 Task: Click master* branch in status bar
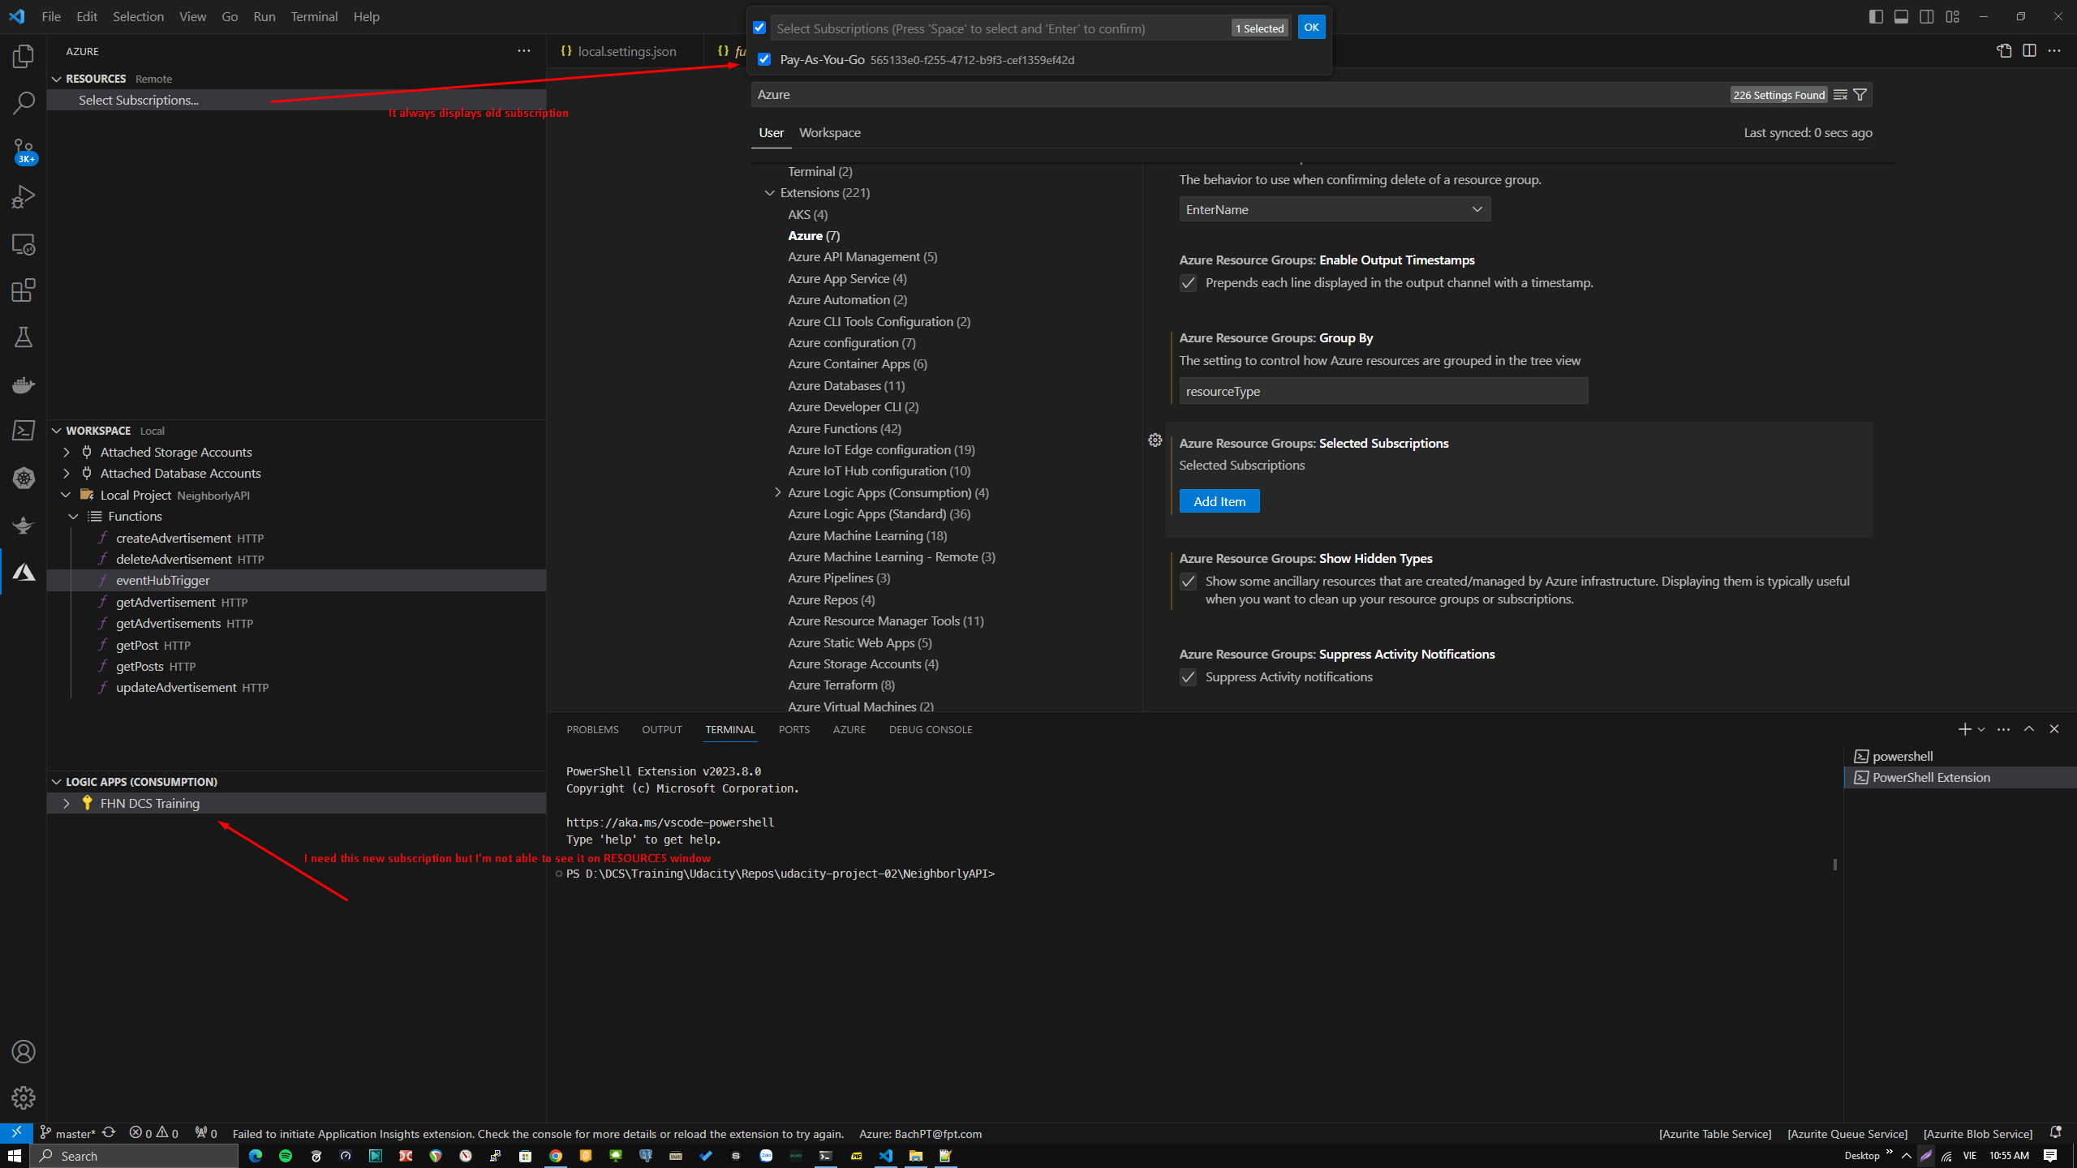[x=68, y=1134]
